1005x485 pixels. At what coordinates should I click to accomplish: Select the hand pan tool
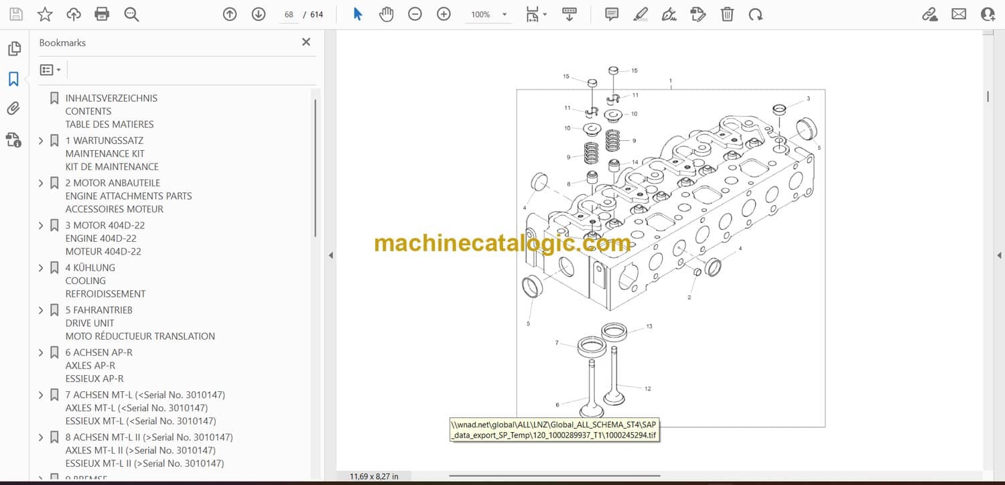(386, 14)
